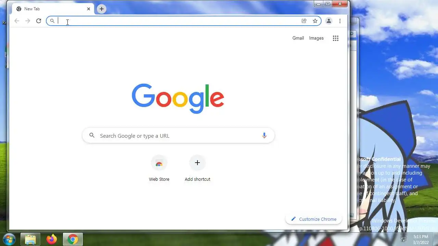The width and height of the screenshot is (438, 246).
Task: Open File Explorer from the taskbar
Action: click(x=30, y=239)
